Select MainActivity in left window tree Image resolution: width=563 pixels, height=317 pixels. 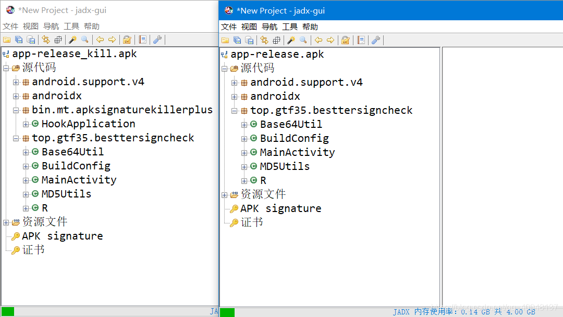79,180
